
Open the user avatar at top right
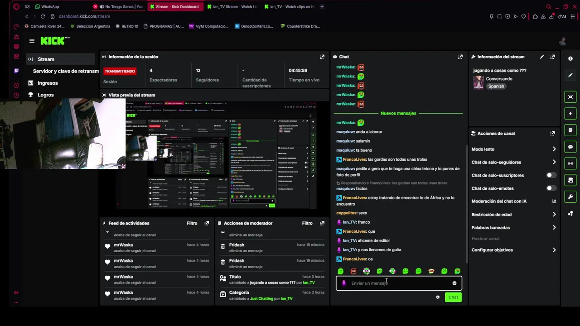pyautogui.click(x=563, y=41)
